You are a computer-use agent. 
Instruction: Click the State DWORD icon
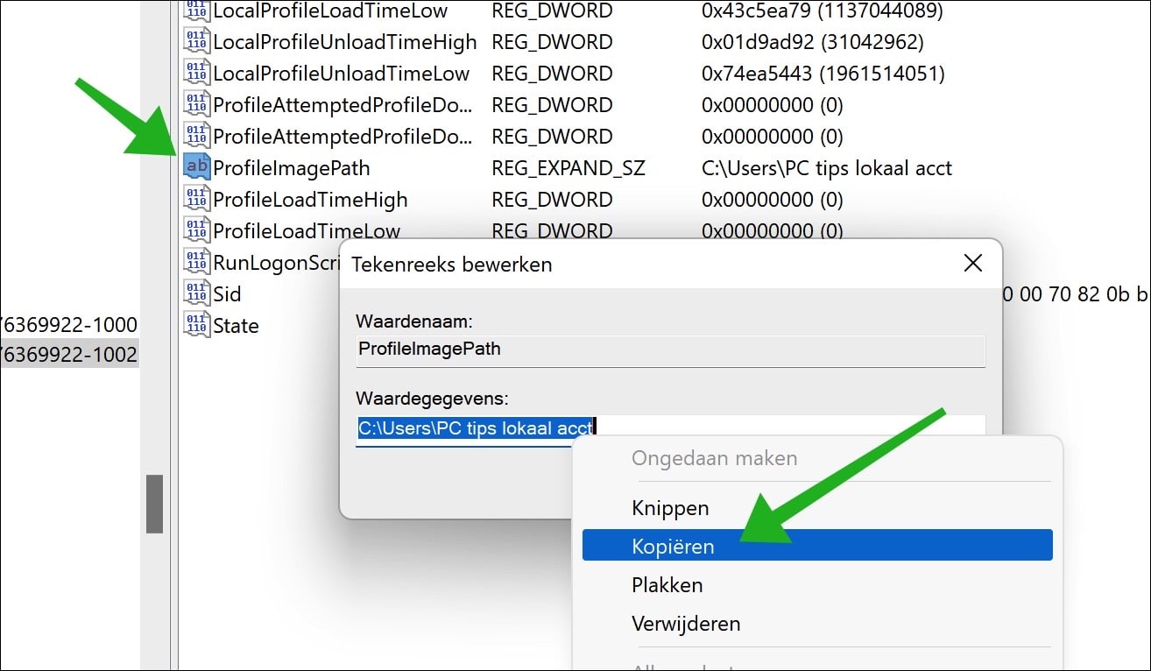click(x=196, y=325)
